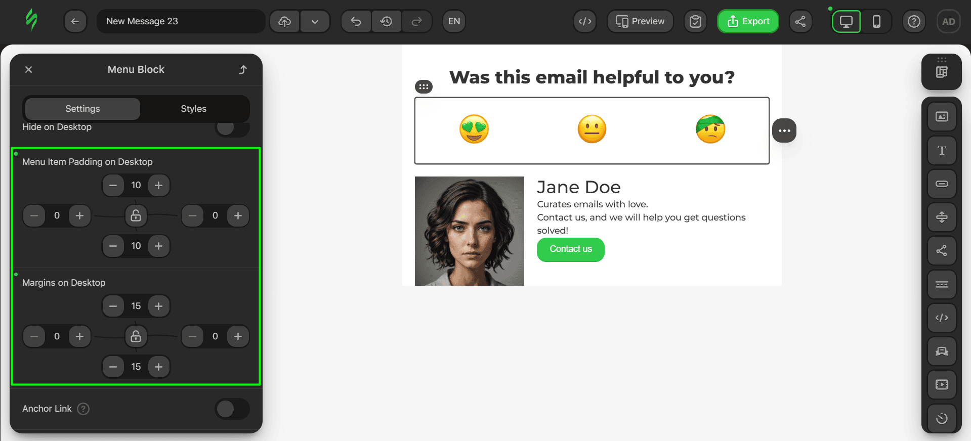
Task: Click the help question mark icon
Action: (x=913, y=21)
